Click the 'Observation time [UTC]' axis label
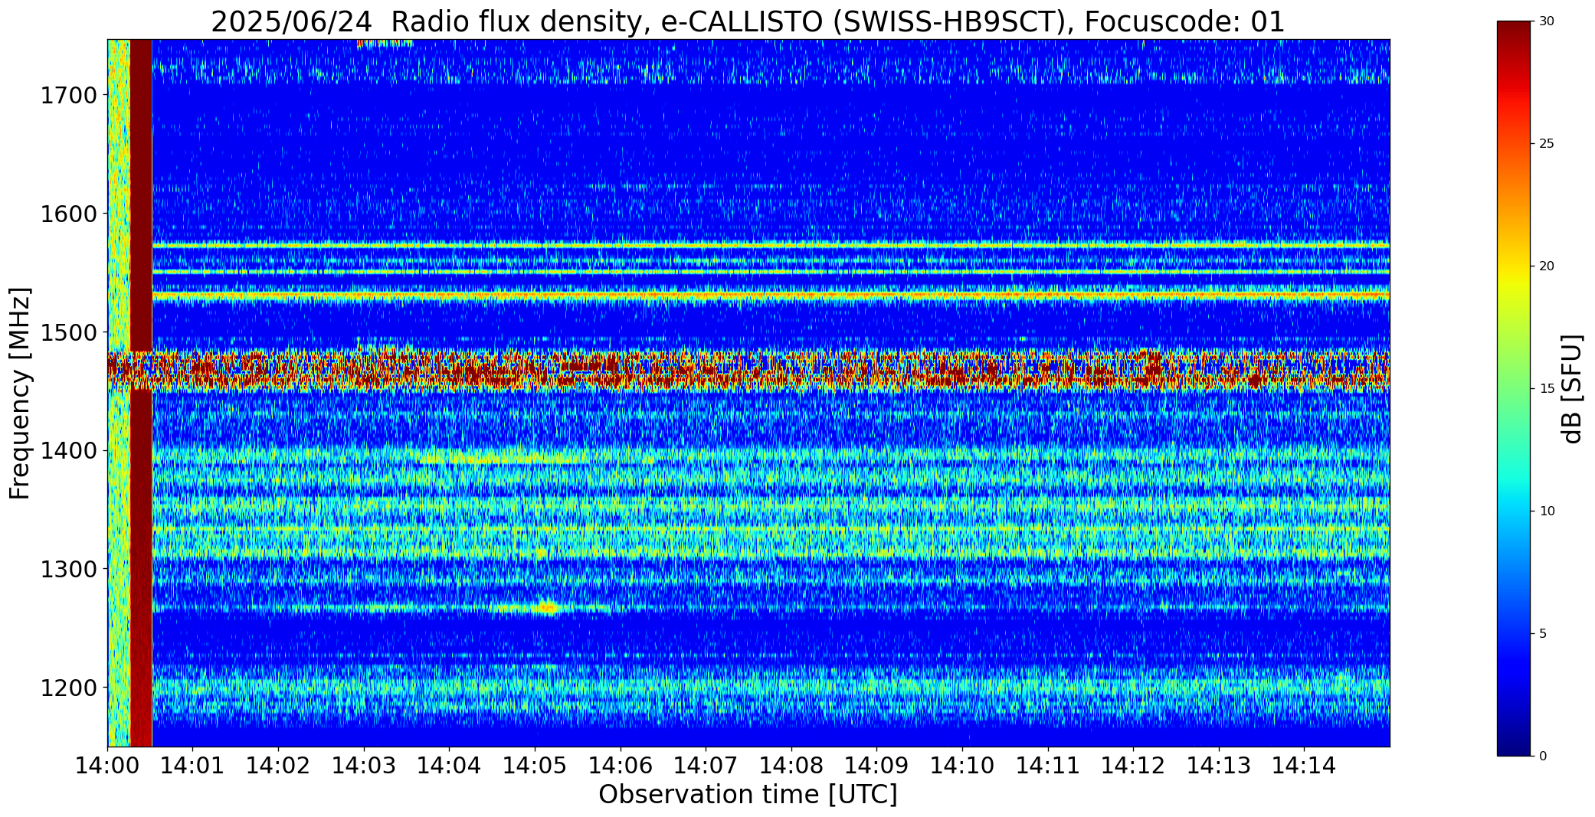1595x817 pixels. tap(748, 795)
